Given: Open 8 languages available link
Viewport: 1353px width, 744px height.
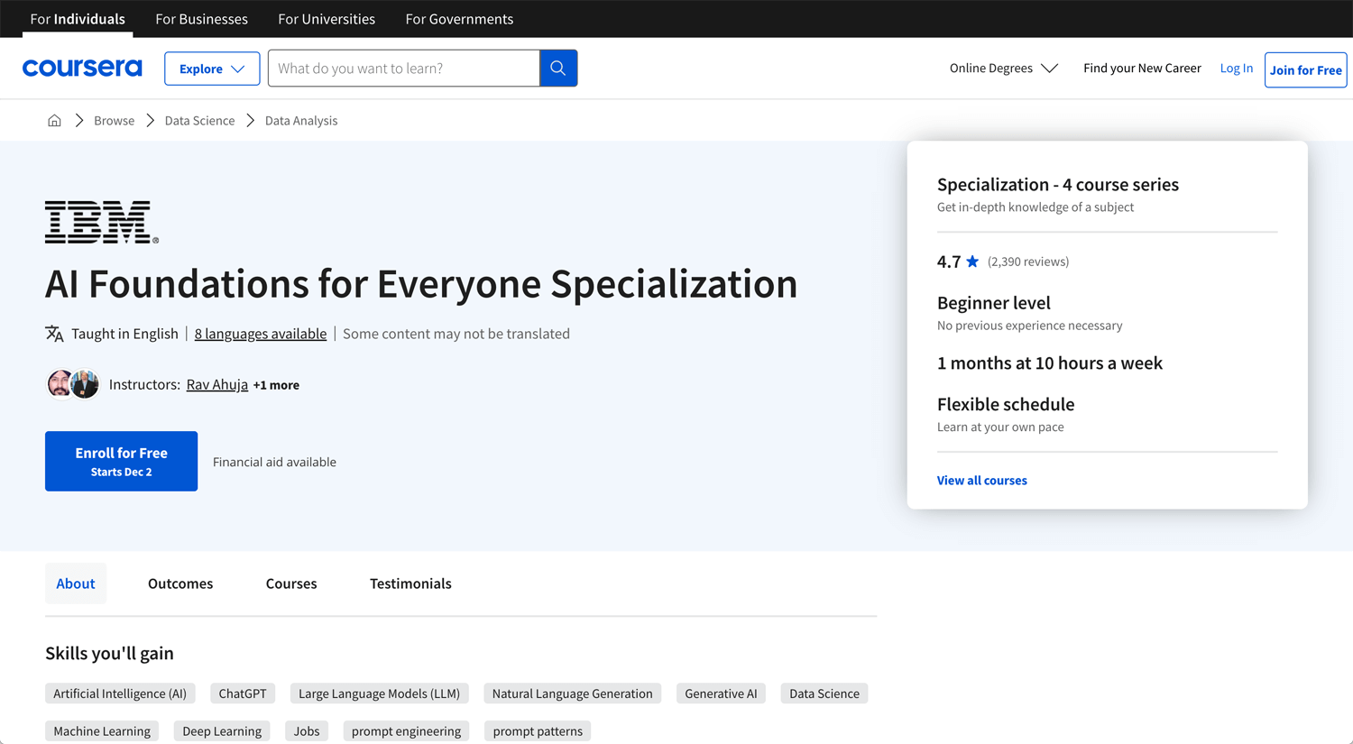Looking at the screenshot, I should [261, 334].
